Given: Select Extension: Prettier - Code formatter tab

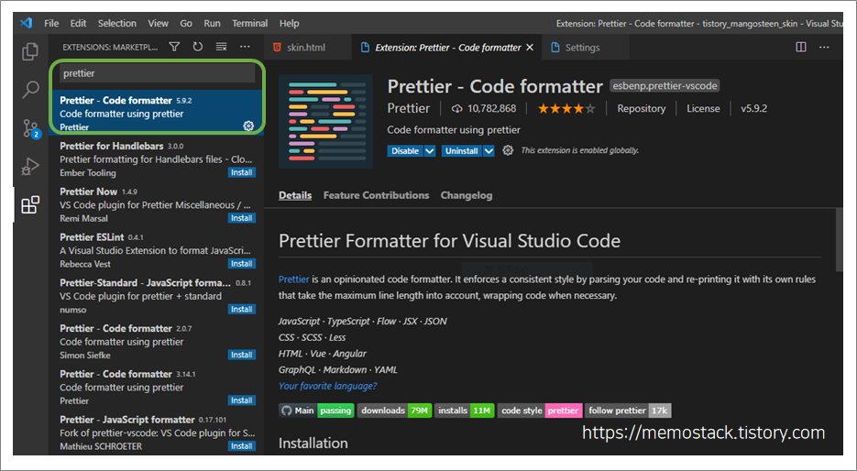Looking at the screenshot, I should point(446,48).
